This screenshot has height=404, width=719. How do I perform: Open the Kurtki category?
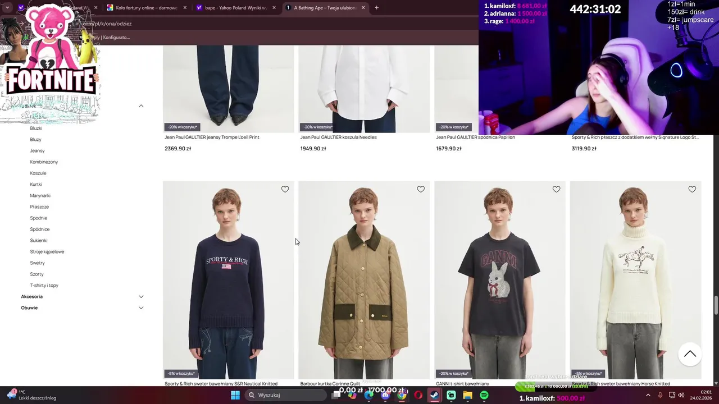(x=36, y=184)
